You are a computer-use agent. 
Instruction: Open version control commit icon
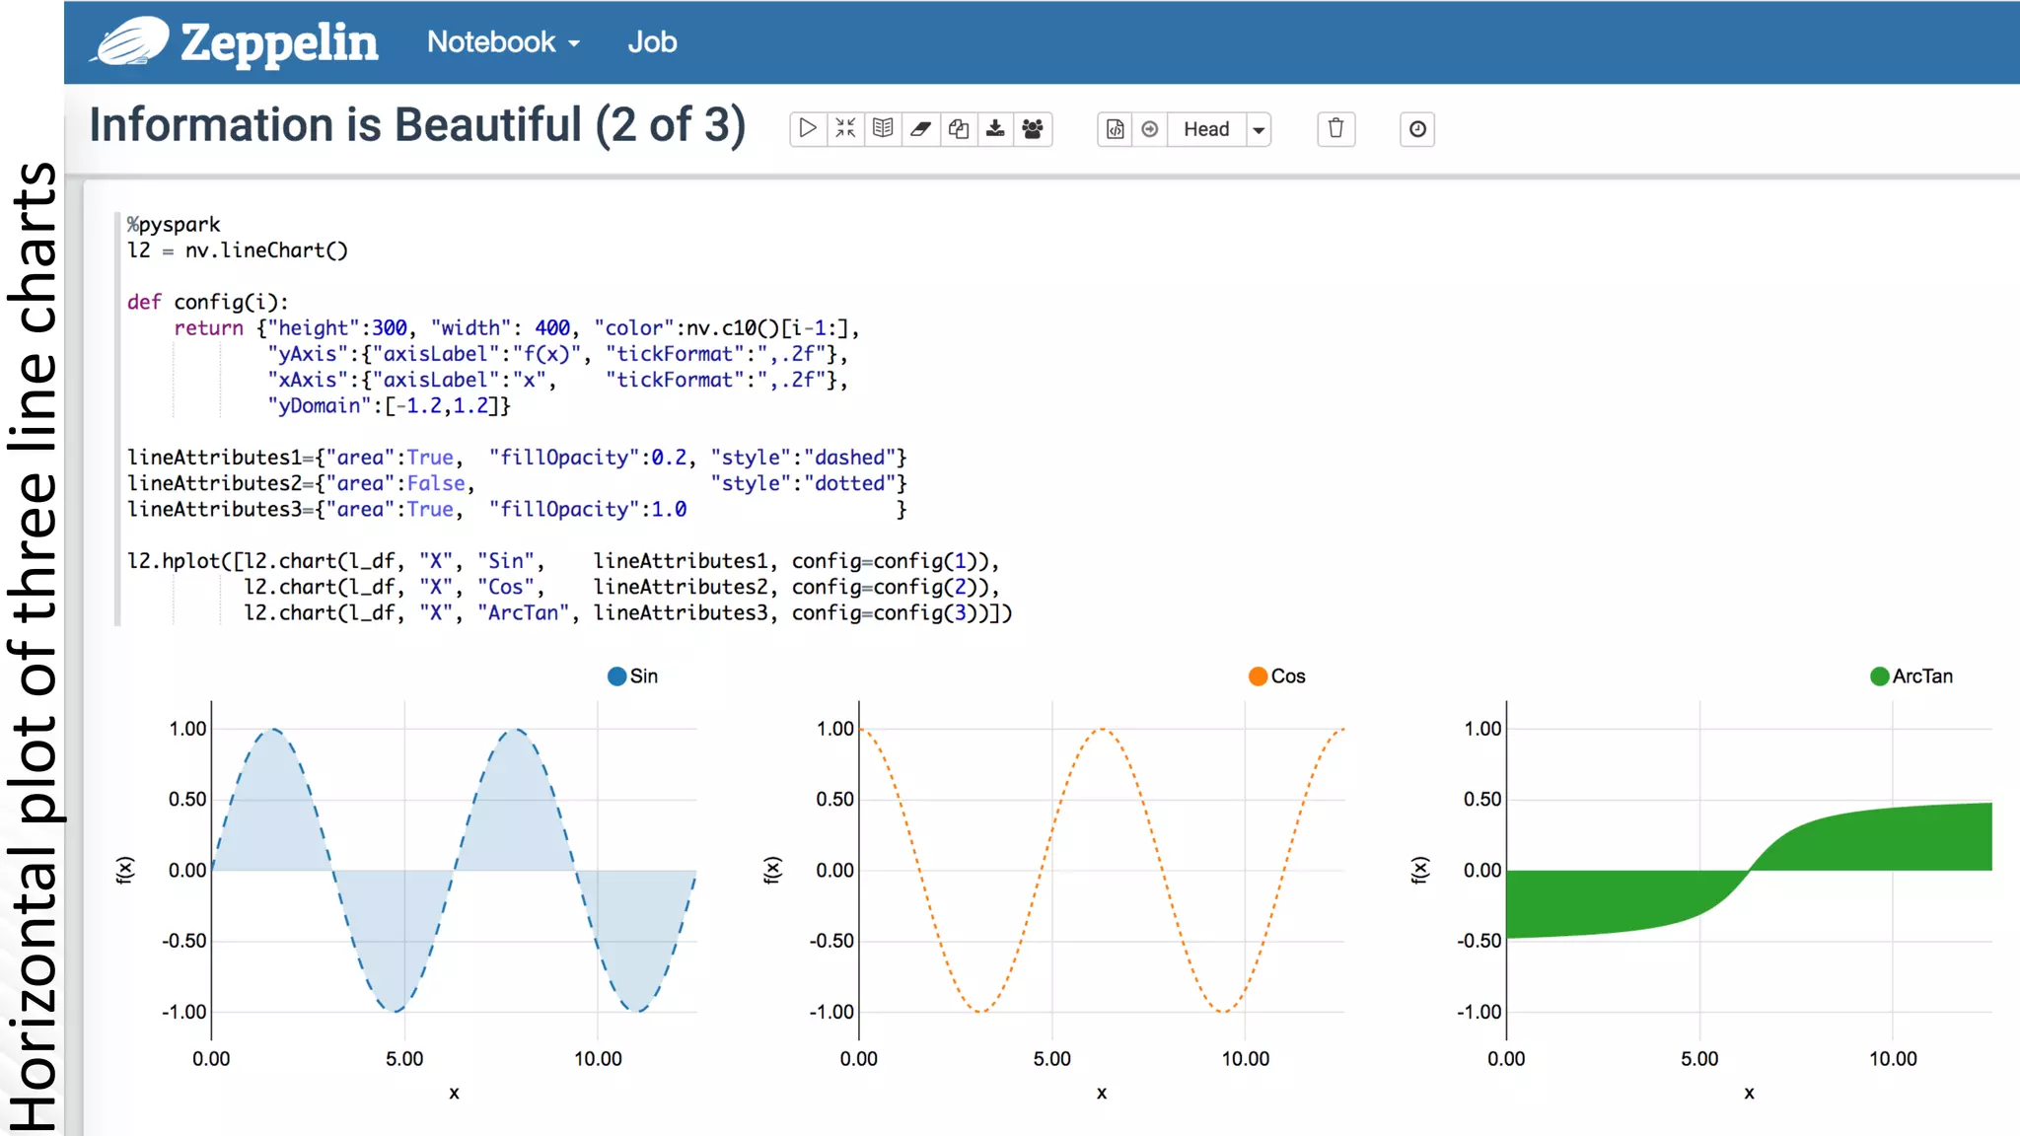coord(1115,129)
